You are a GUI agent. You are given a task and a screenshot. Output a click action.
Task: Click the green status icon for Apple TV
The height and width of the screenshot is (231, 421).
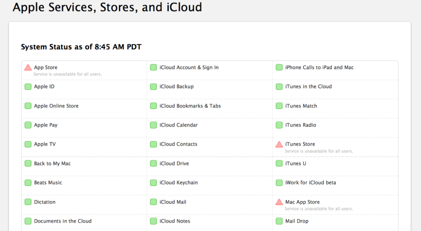28,144
